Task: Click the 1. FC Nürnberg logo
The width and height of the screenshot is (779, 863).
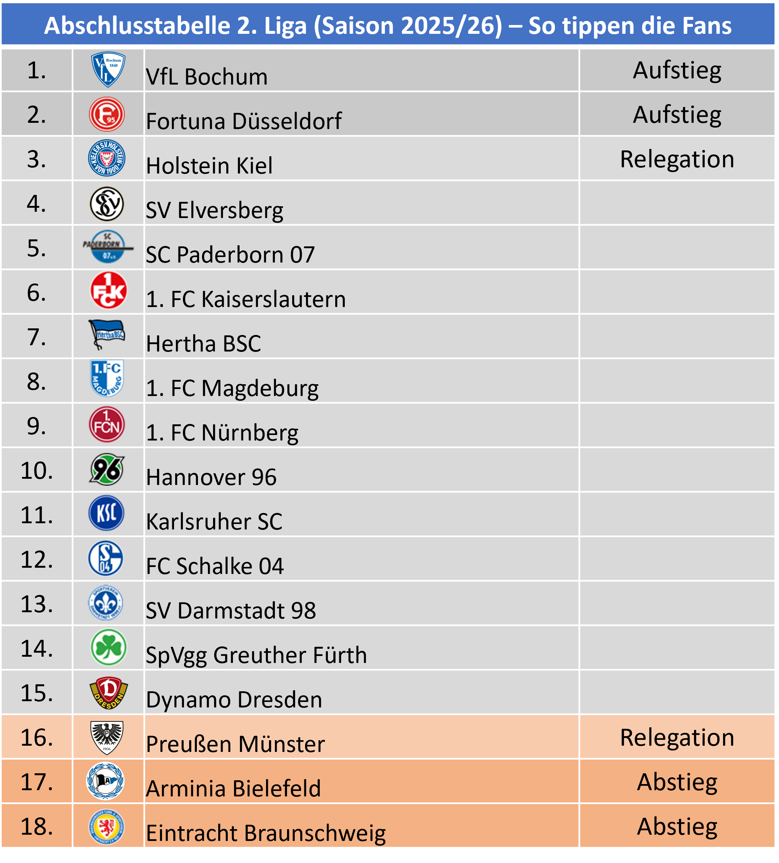Action: (x=107, y=425)
